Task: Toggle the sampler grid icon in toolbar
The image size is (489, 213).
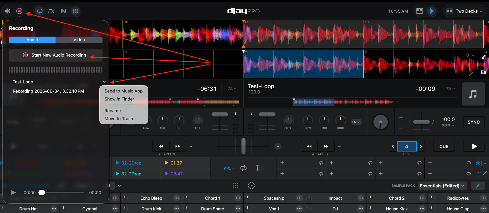Action: click(x=75, y=11)
